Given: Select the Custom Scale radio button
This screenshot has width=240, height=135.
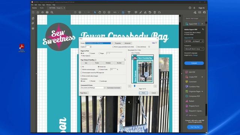Looking at the screenshot, I should coord(99,69).
